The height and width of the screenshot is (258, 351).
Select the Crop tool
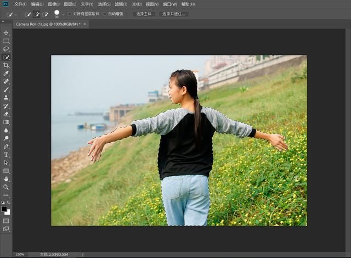6,65
